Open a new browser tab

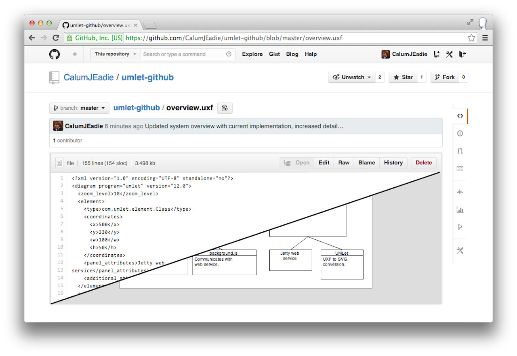click(149, 25)
